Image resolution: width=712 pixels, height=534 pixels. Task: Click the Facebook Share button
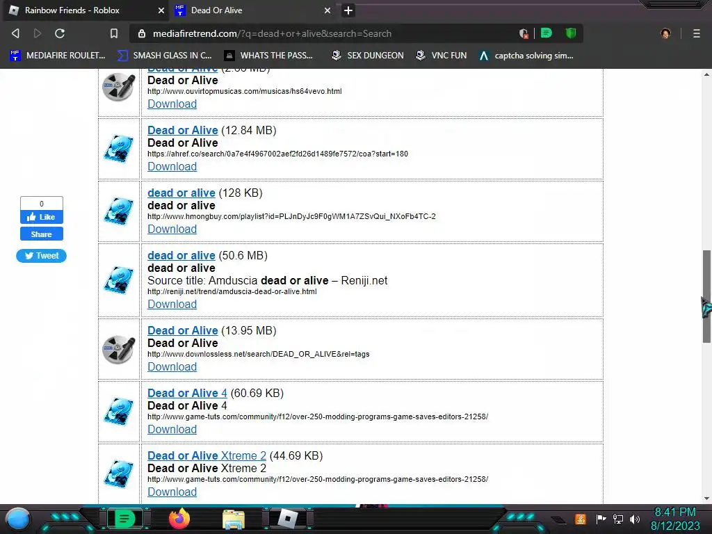click(x=41, y=234)
